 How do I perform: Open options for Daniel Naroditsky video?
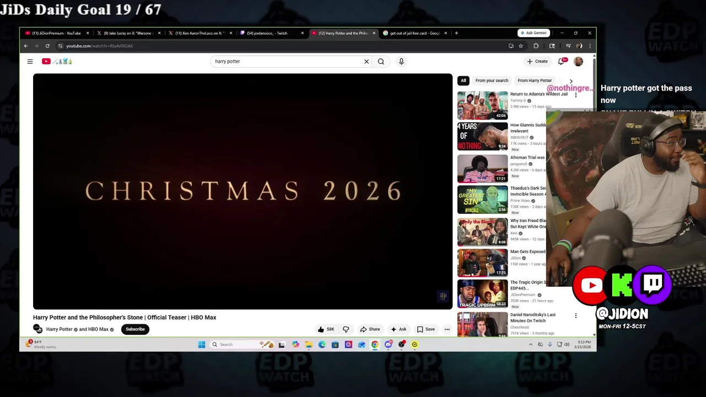click(x=576, y=316)
